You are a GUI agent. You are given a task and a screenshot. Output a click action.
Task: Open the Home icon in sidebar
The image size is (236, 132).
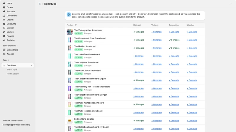(4, 3)
